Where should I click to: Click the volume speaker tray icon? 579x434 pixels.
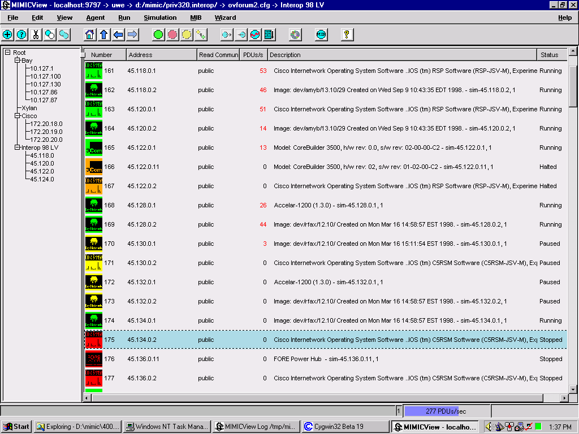[x=489, y=427]
